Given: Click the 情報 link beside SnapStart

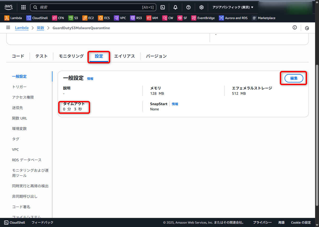Looking at the screenshot, I should [175, 104].
